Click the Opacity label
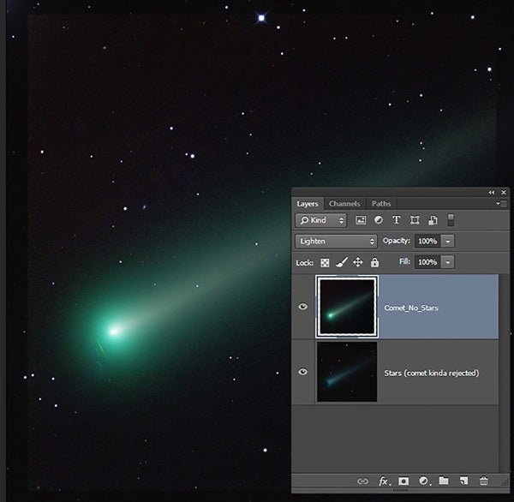The image size is (514, 502). click(397, 241)
